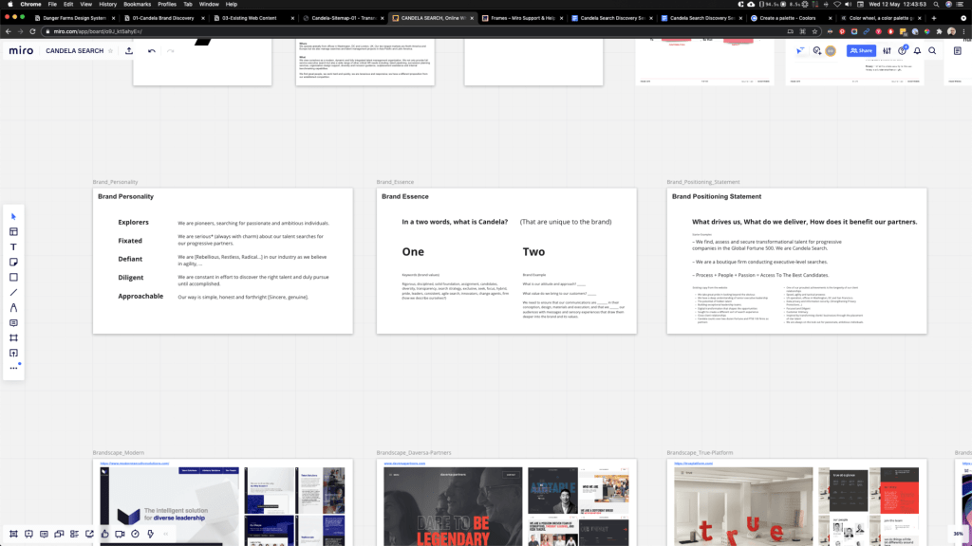This screenshot has width=972, height=546.
Task: Open notifications bell in Miro
Action: tap(917, 51)
